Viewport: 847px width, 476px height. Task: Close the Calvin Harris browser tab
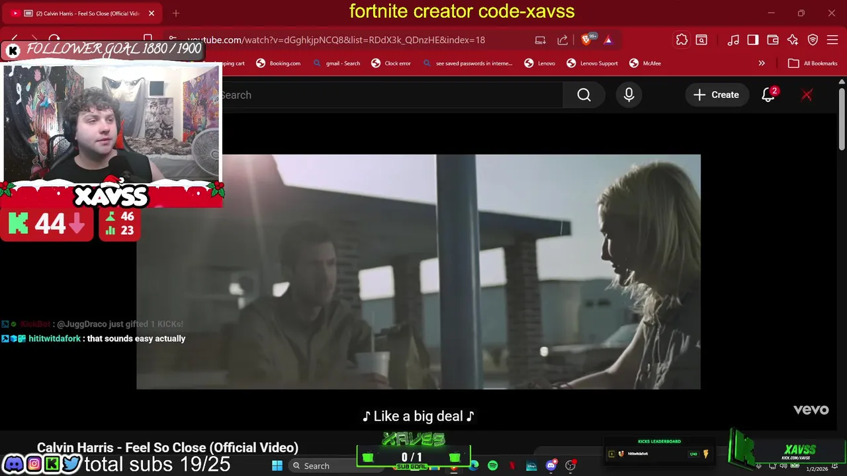(x=152, y=13)
